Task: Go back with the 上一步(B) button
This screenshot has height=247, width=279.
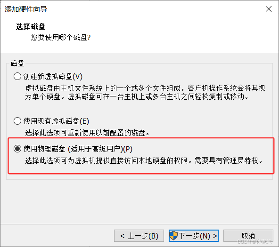Action: click(x=139, y=236)
